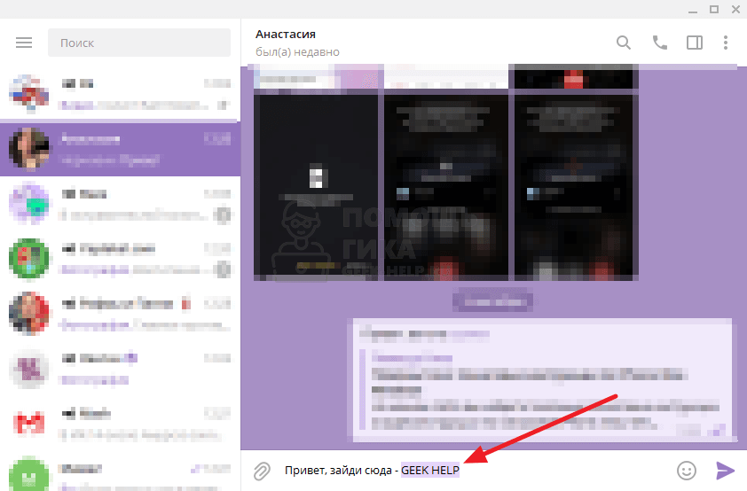
Task: Open the emoji picker
Action: coord(686,471)
